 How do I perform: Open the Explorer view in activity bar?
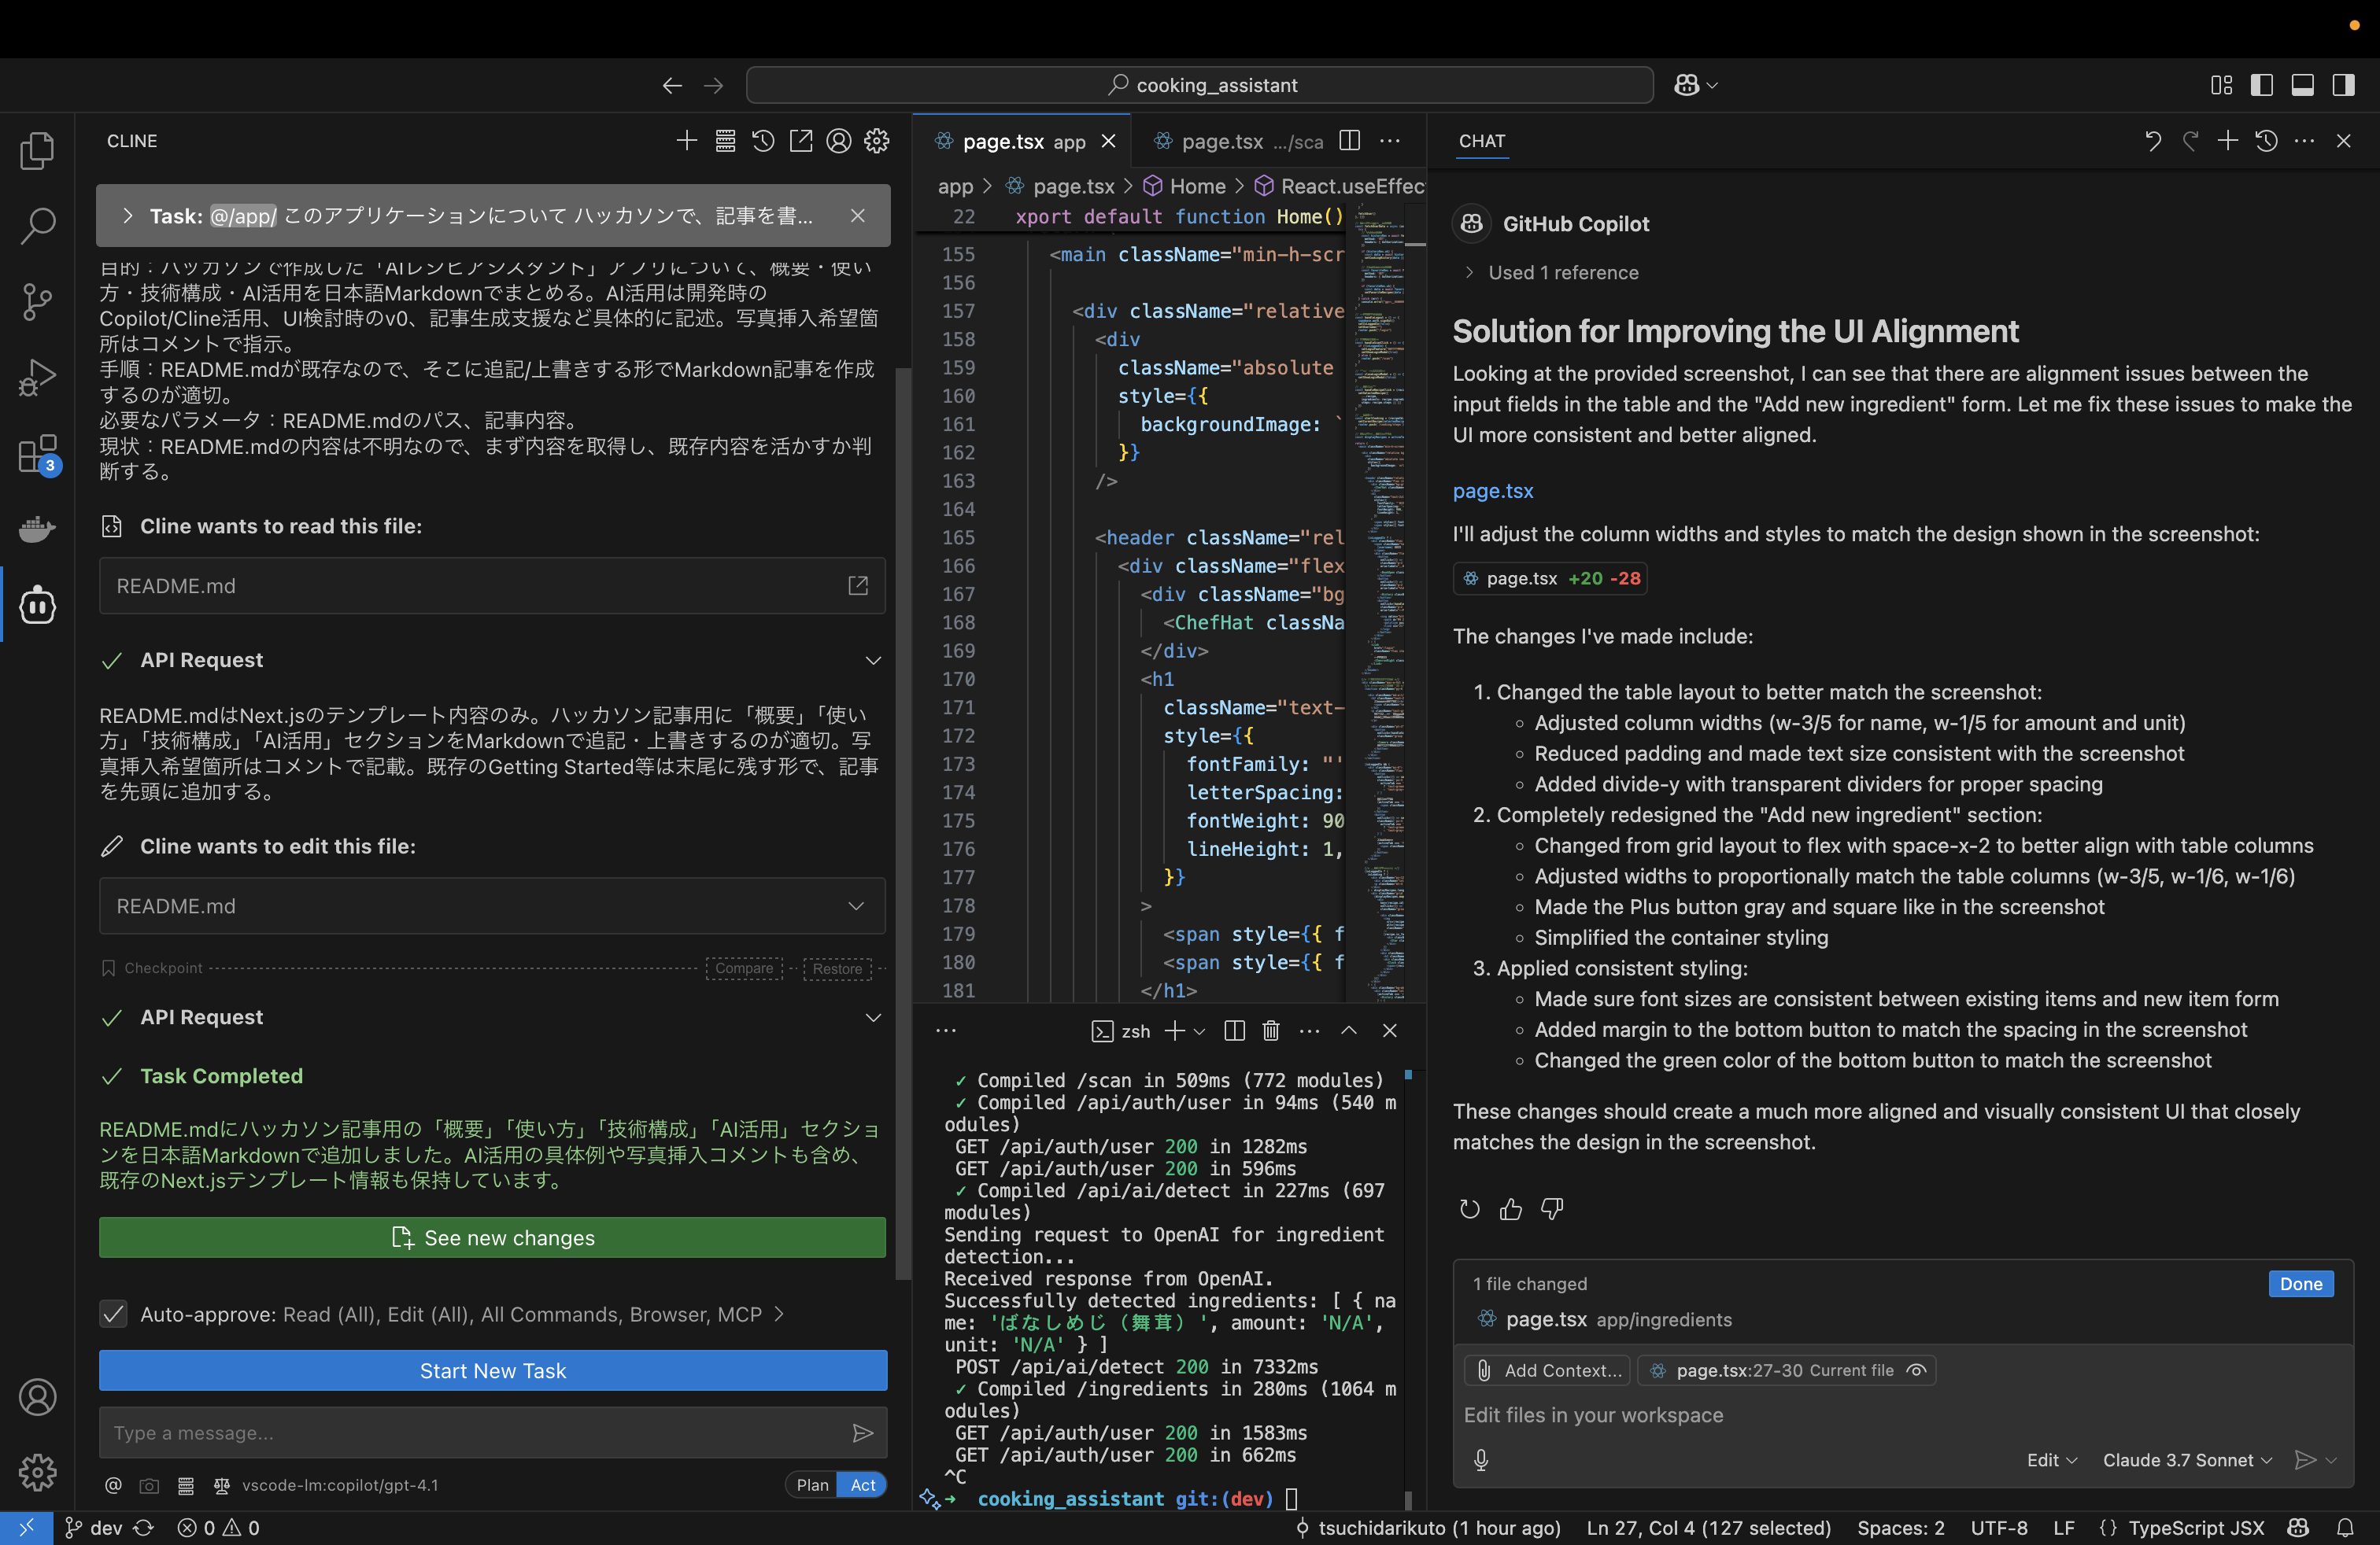[37, 151]
